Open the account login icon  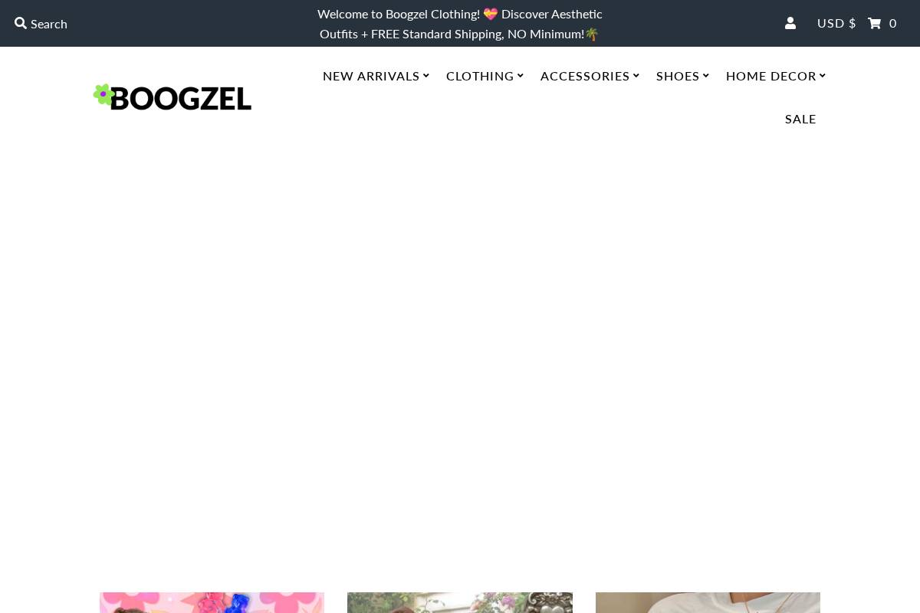pyautogui.click(x=790, y=23)
